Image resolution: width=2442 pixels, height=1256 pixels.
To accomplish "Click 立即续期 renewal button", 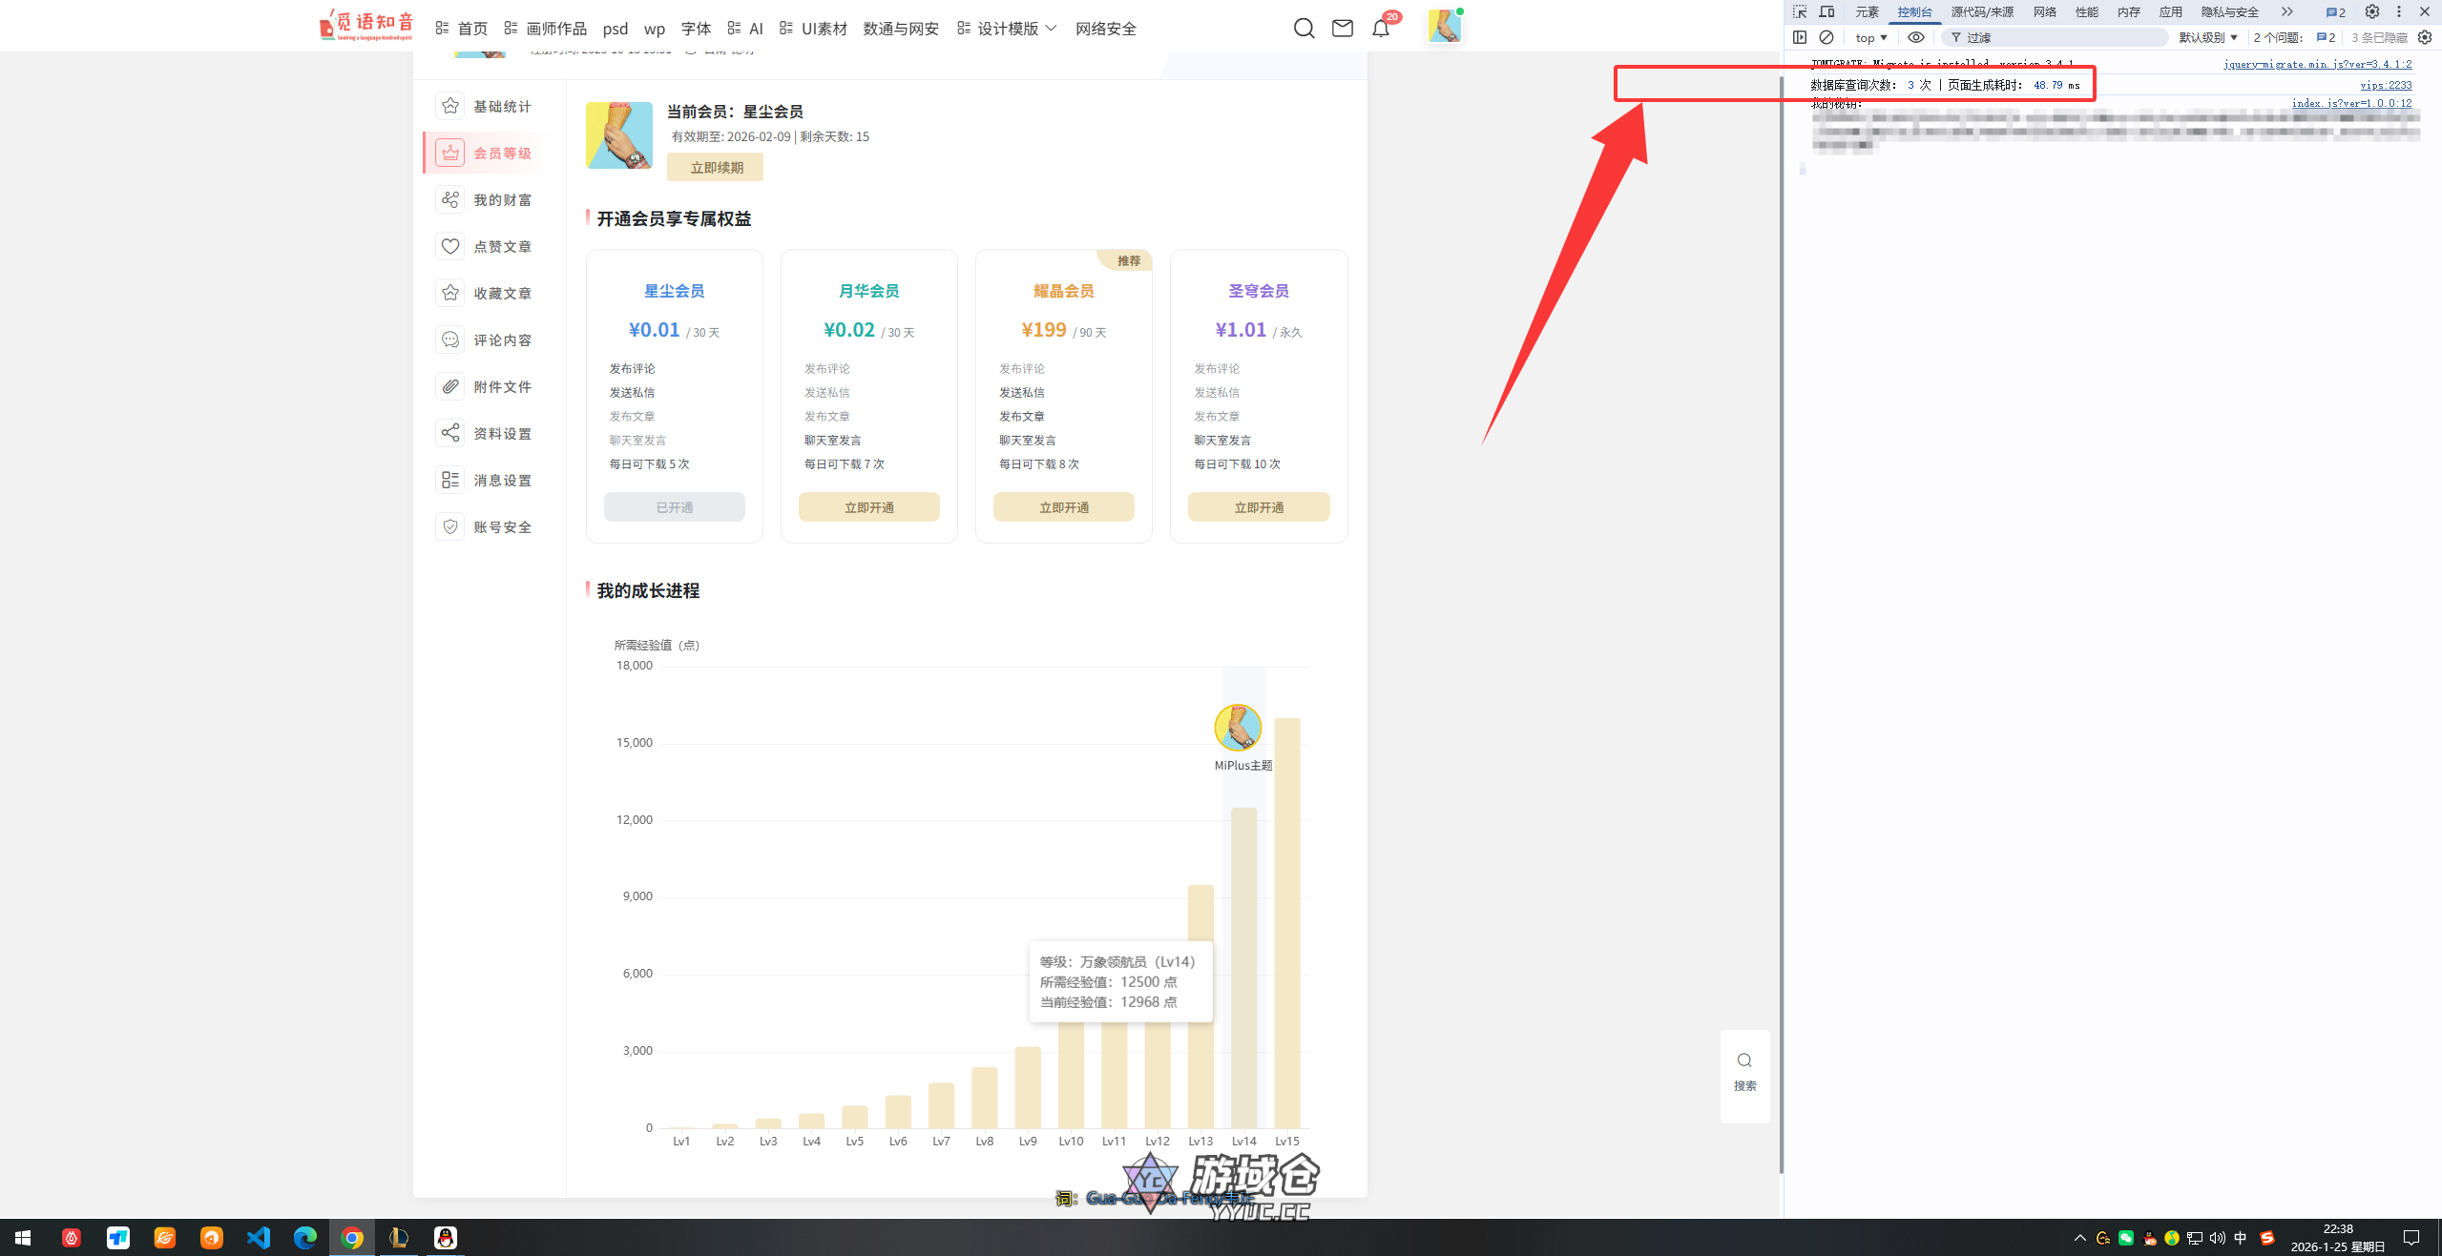I will coord(716,168).
